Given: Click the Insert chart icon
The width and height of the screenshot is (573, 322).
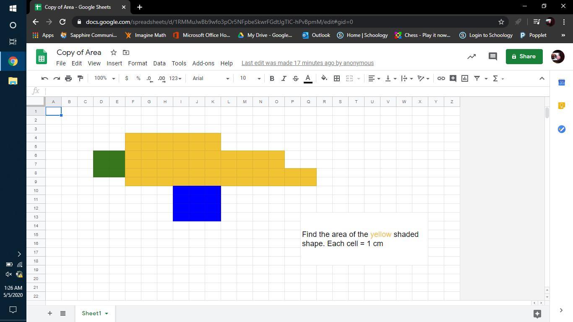Looking at the screenshot, I should click(x=465, y=78).
